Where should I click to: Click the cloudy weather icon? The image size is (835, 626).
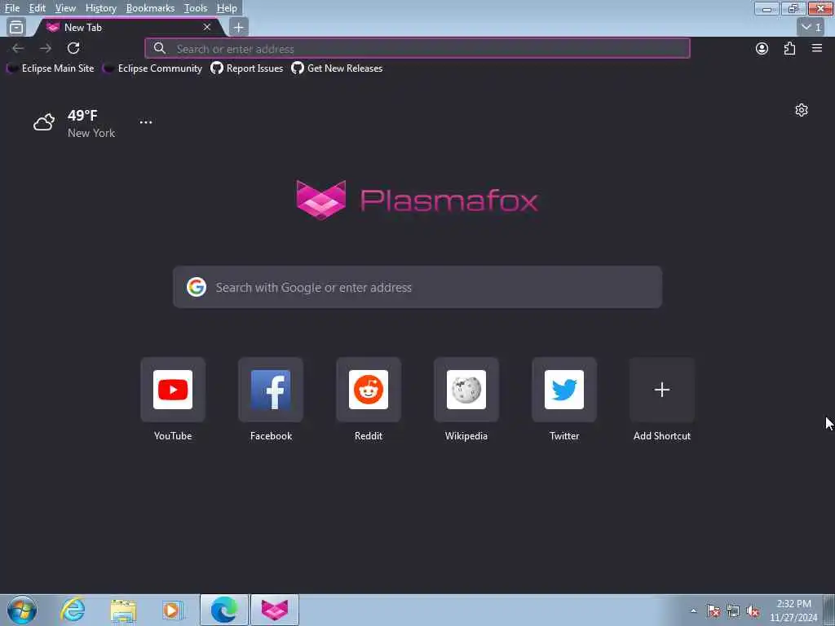pos(44,122)
